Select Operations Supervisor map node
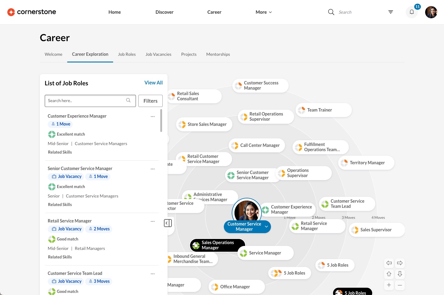The image size is (444, 295). 304,173
